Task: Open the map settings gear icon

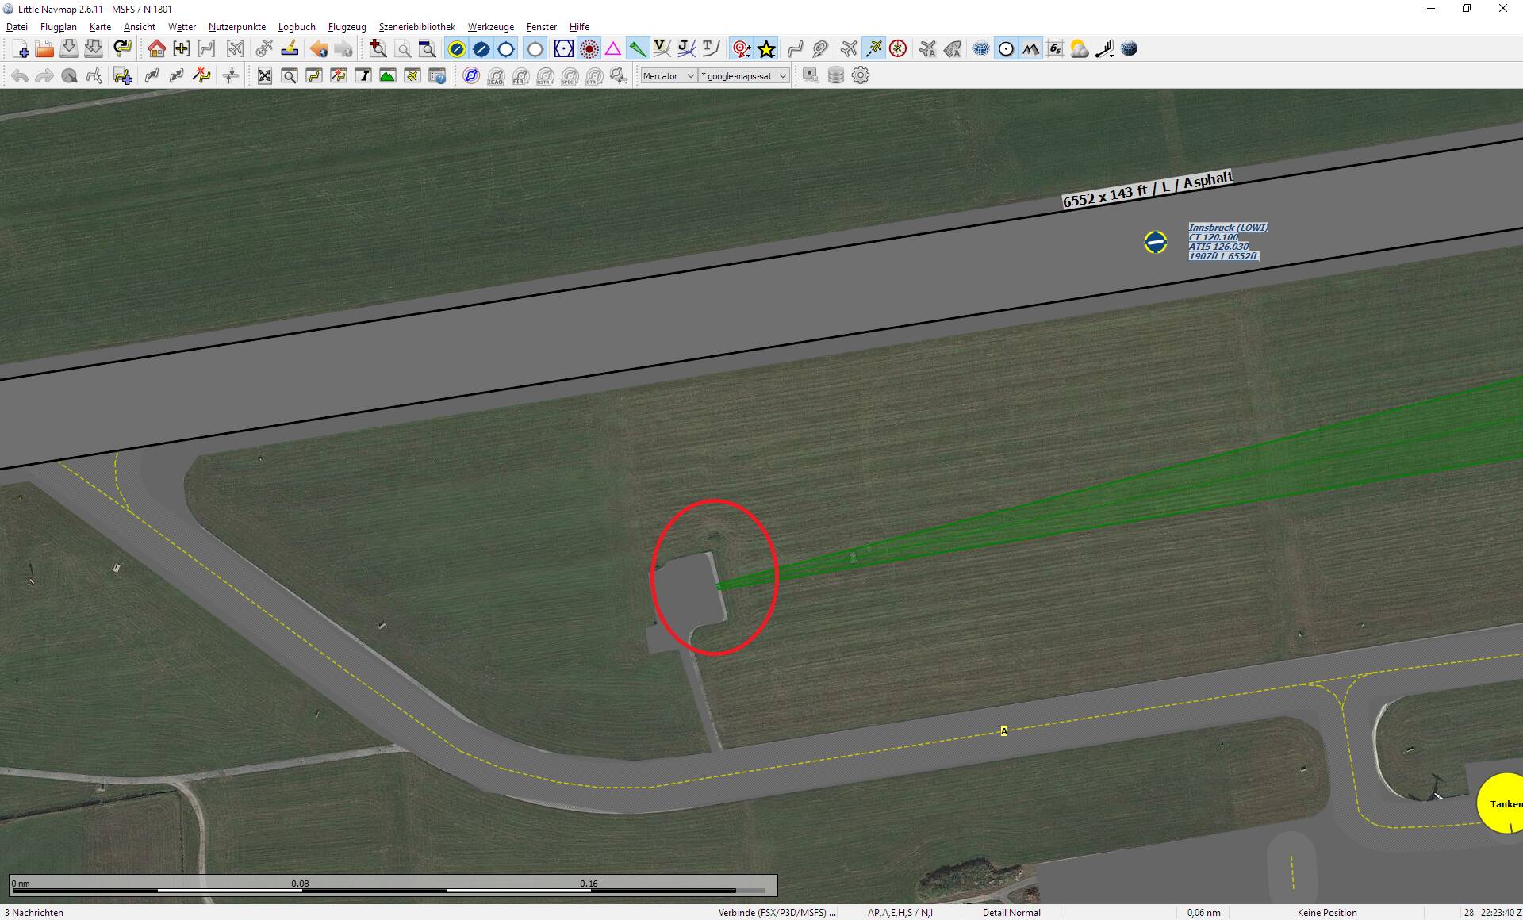Action: (x=860, y=75)
